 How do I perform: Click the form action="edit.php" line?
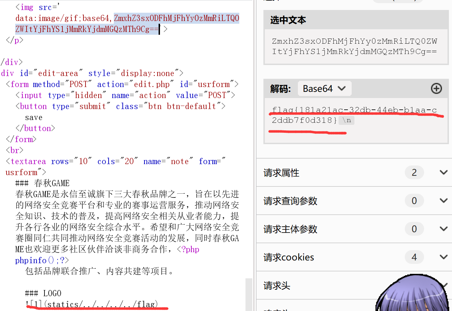click(122, 84)
